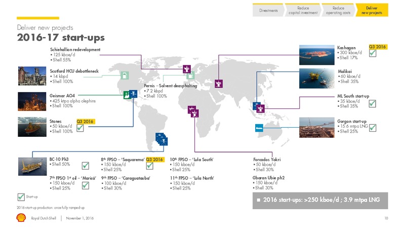Click the 'Gorgon start-up' title
This screenshot has height=228, width=405.
pos(352,121)
